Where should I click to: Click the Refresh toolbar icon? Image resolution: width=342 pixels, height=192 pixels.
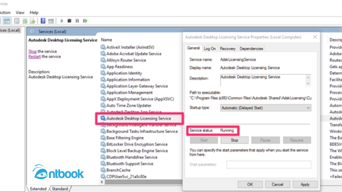(25, 21)
